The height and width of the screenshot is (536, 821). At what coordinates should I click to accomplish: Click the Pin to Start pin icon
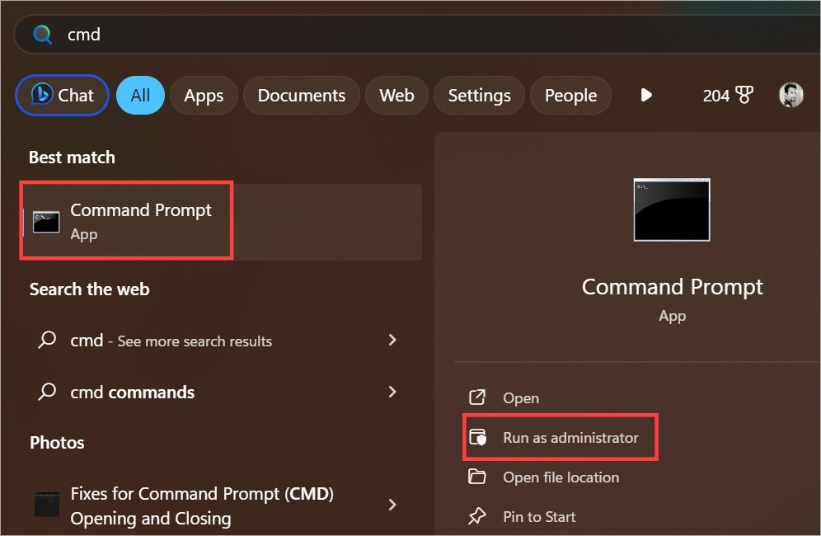(477, 516)
